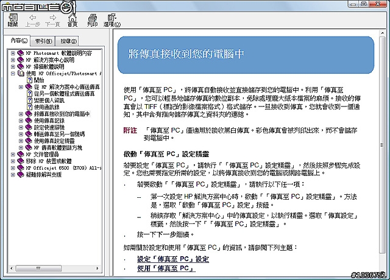Click book icon beside 從 HP 解決方案中心傳送傳真

29,87
